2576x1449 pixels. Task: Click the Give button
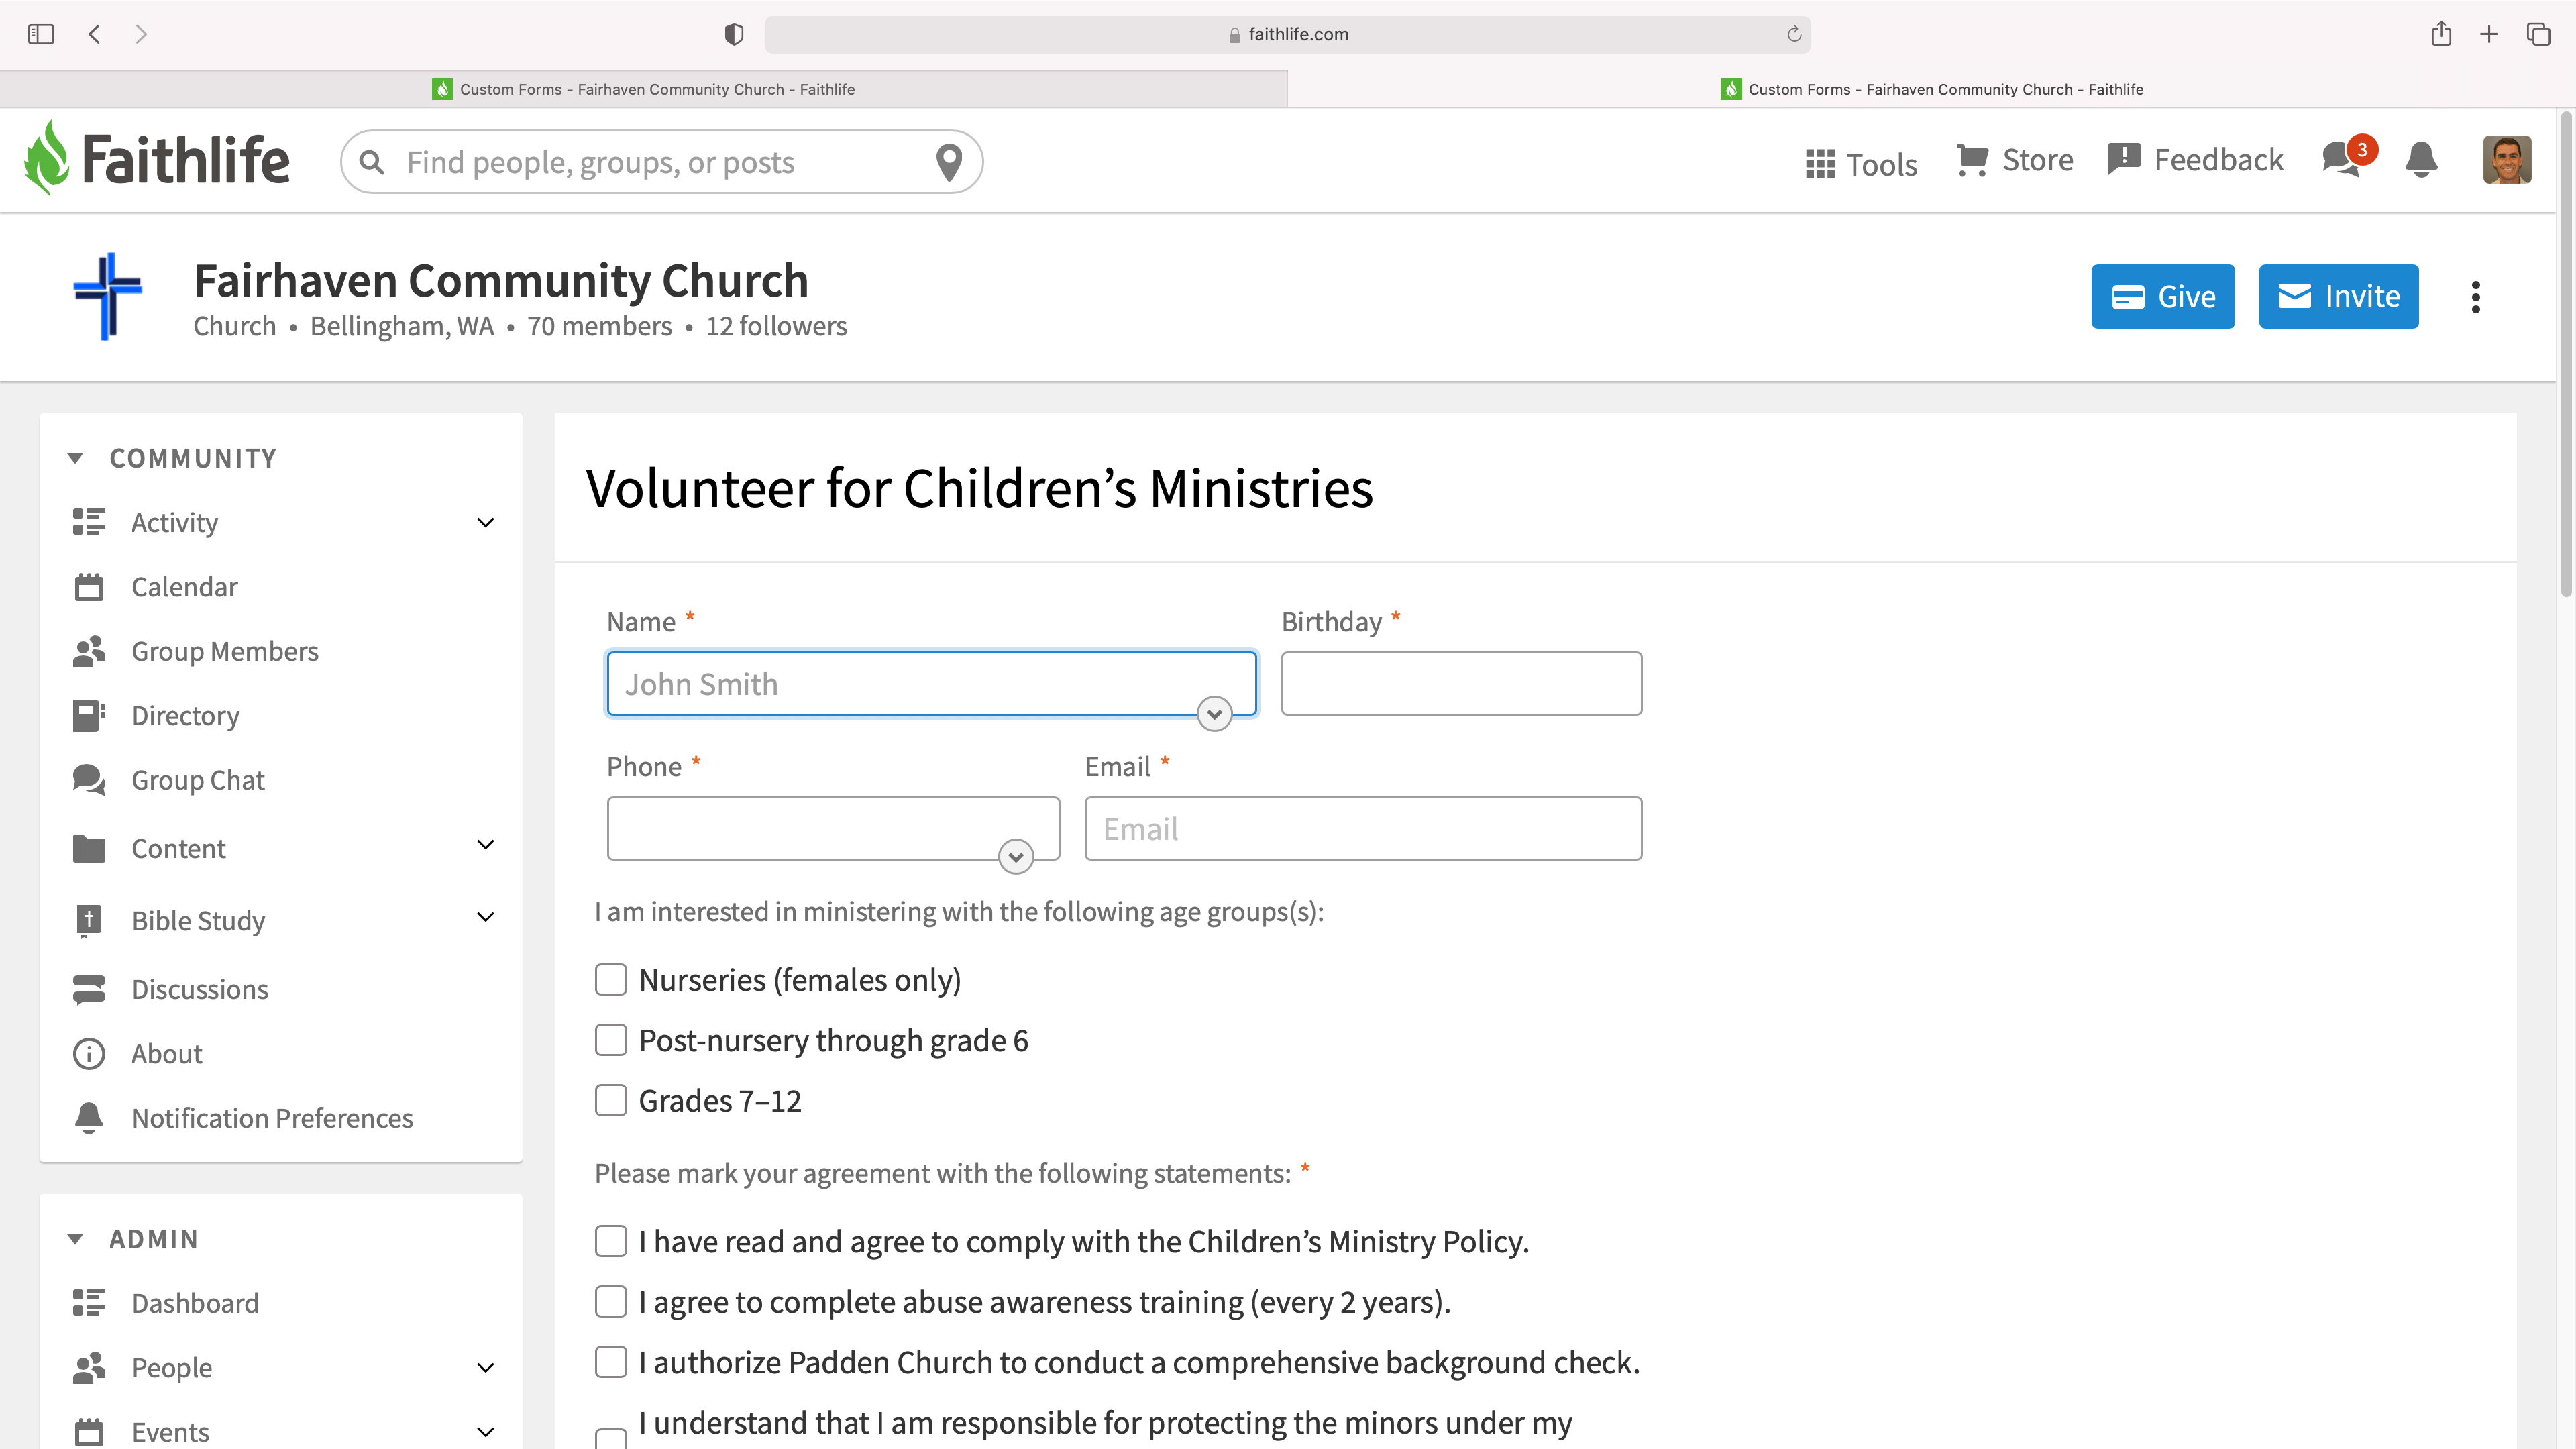(2163, 296)
